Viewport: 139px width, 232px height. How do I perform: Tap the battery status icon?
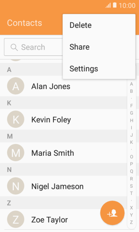coord(115,5)
